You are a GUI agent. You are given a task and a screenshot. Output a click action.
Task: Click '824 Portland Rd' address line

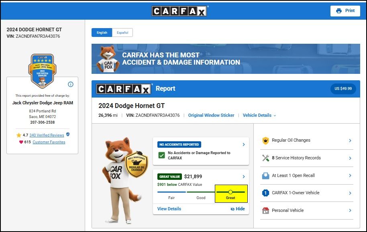click(x=43, y=111)
